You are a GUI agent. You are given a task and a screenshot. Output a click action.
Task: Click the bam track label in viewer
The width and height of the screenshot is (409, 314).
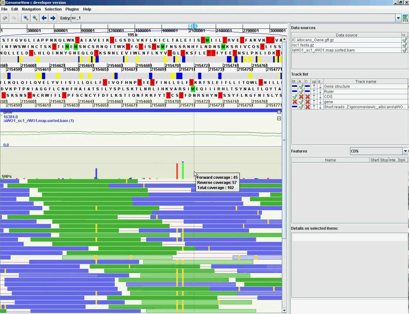[x=39, y=121]
